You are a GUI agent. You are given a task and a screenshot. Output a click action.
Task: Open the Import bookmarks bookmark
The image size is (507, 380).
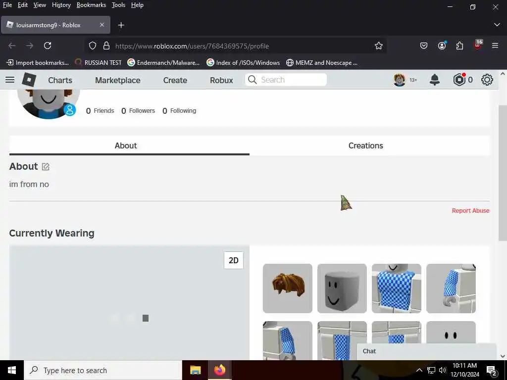[x=38, y=63]
